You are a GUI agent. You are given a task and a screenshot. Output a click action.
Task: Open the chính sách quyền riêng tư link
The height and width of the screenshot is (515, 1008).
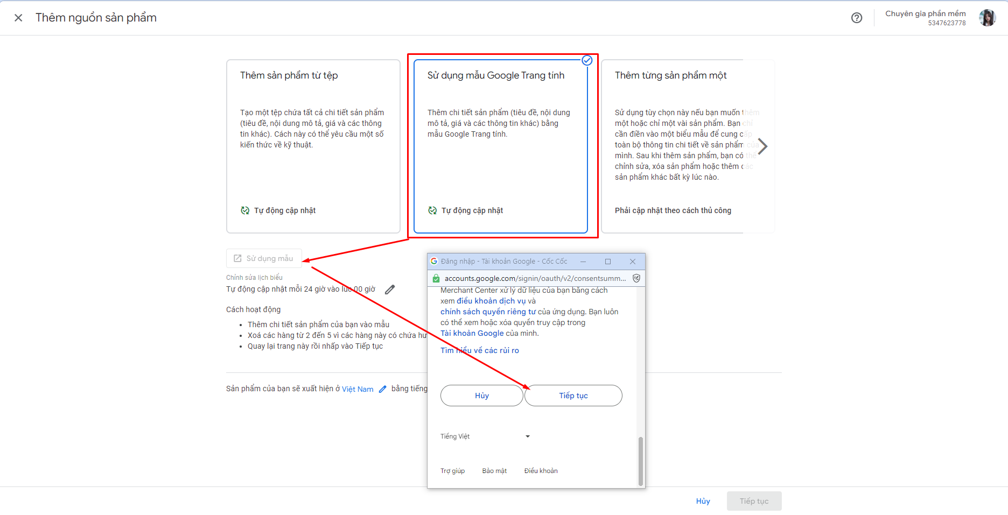[488, 312]
